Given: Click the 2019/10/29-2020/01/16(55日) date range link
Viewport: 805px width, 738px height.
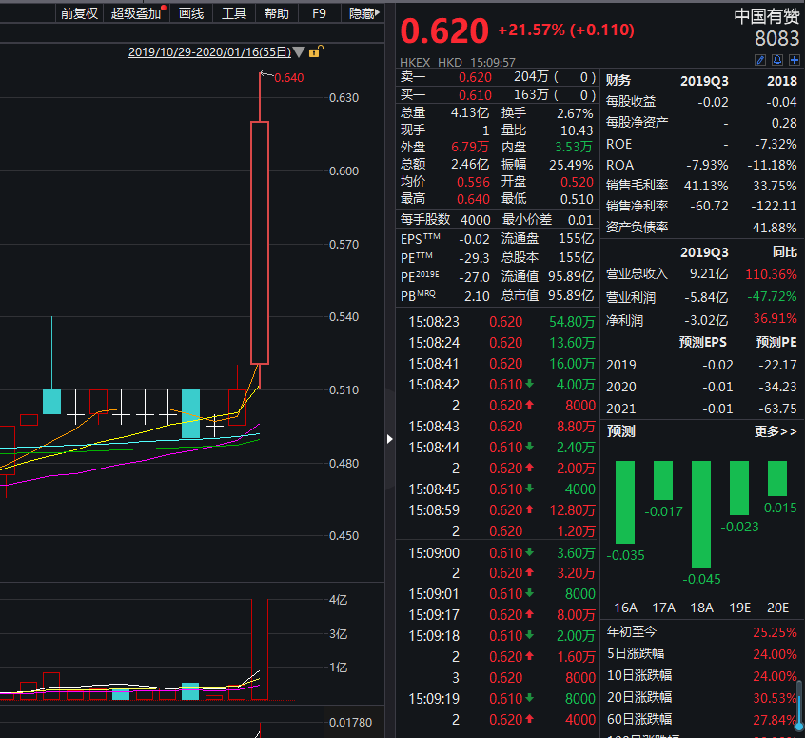Looking at the screenshot, I should point(209,52).
